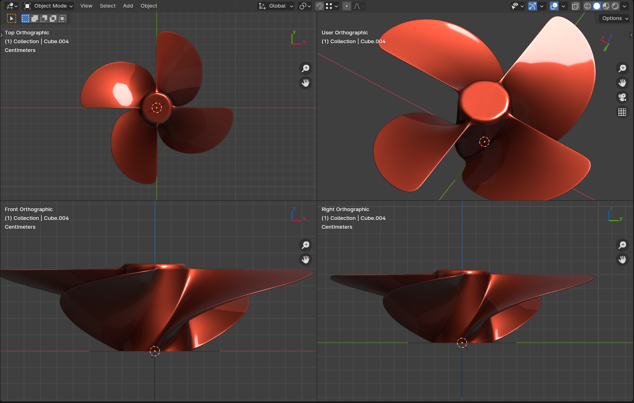This screenshot has height=403, width=634.
Task: Click the zoom magnifier in Front Orthographic view
Action: tap(306, 245)
